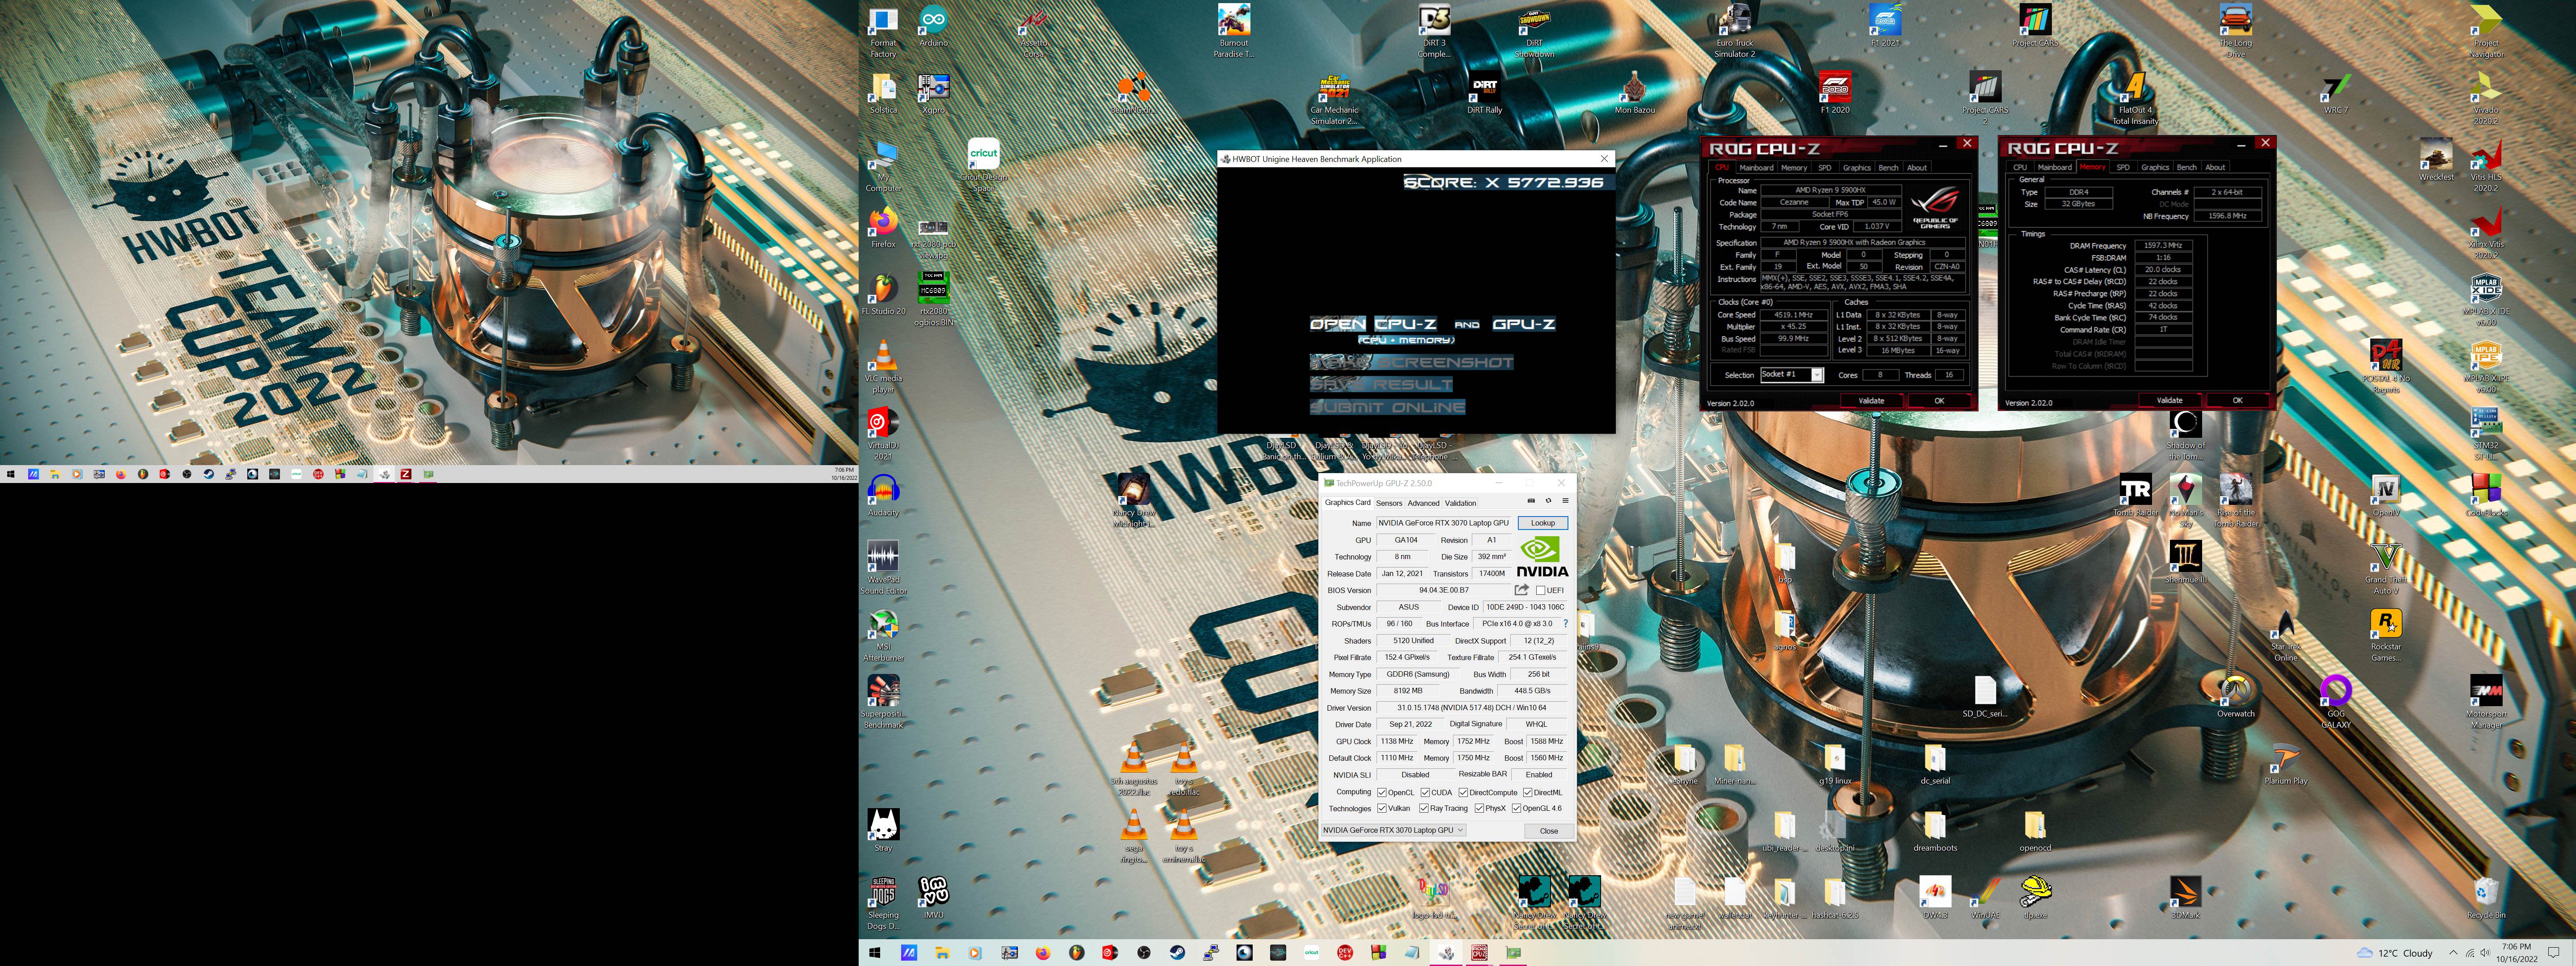Open the Arduino desktop icon

click(933, 27)
